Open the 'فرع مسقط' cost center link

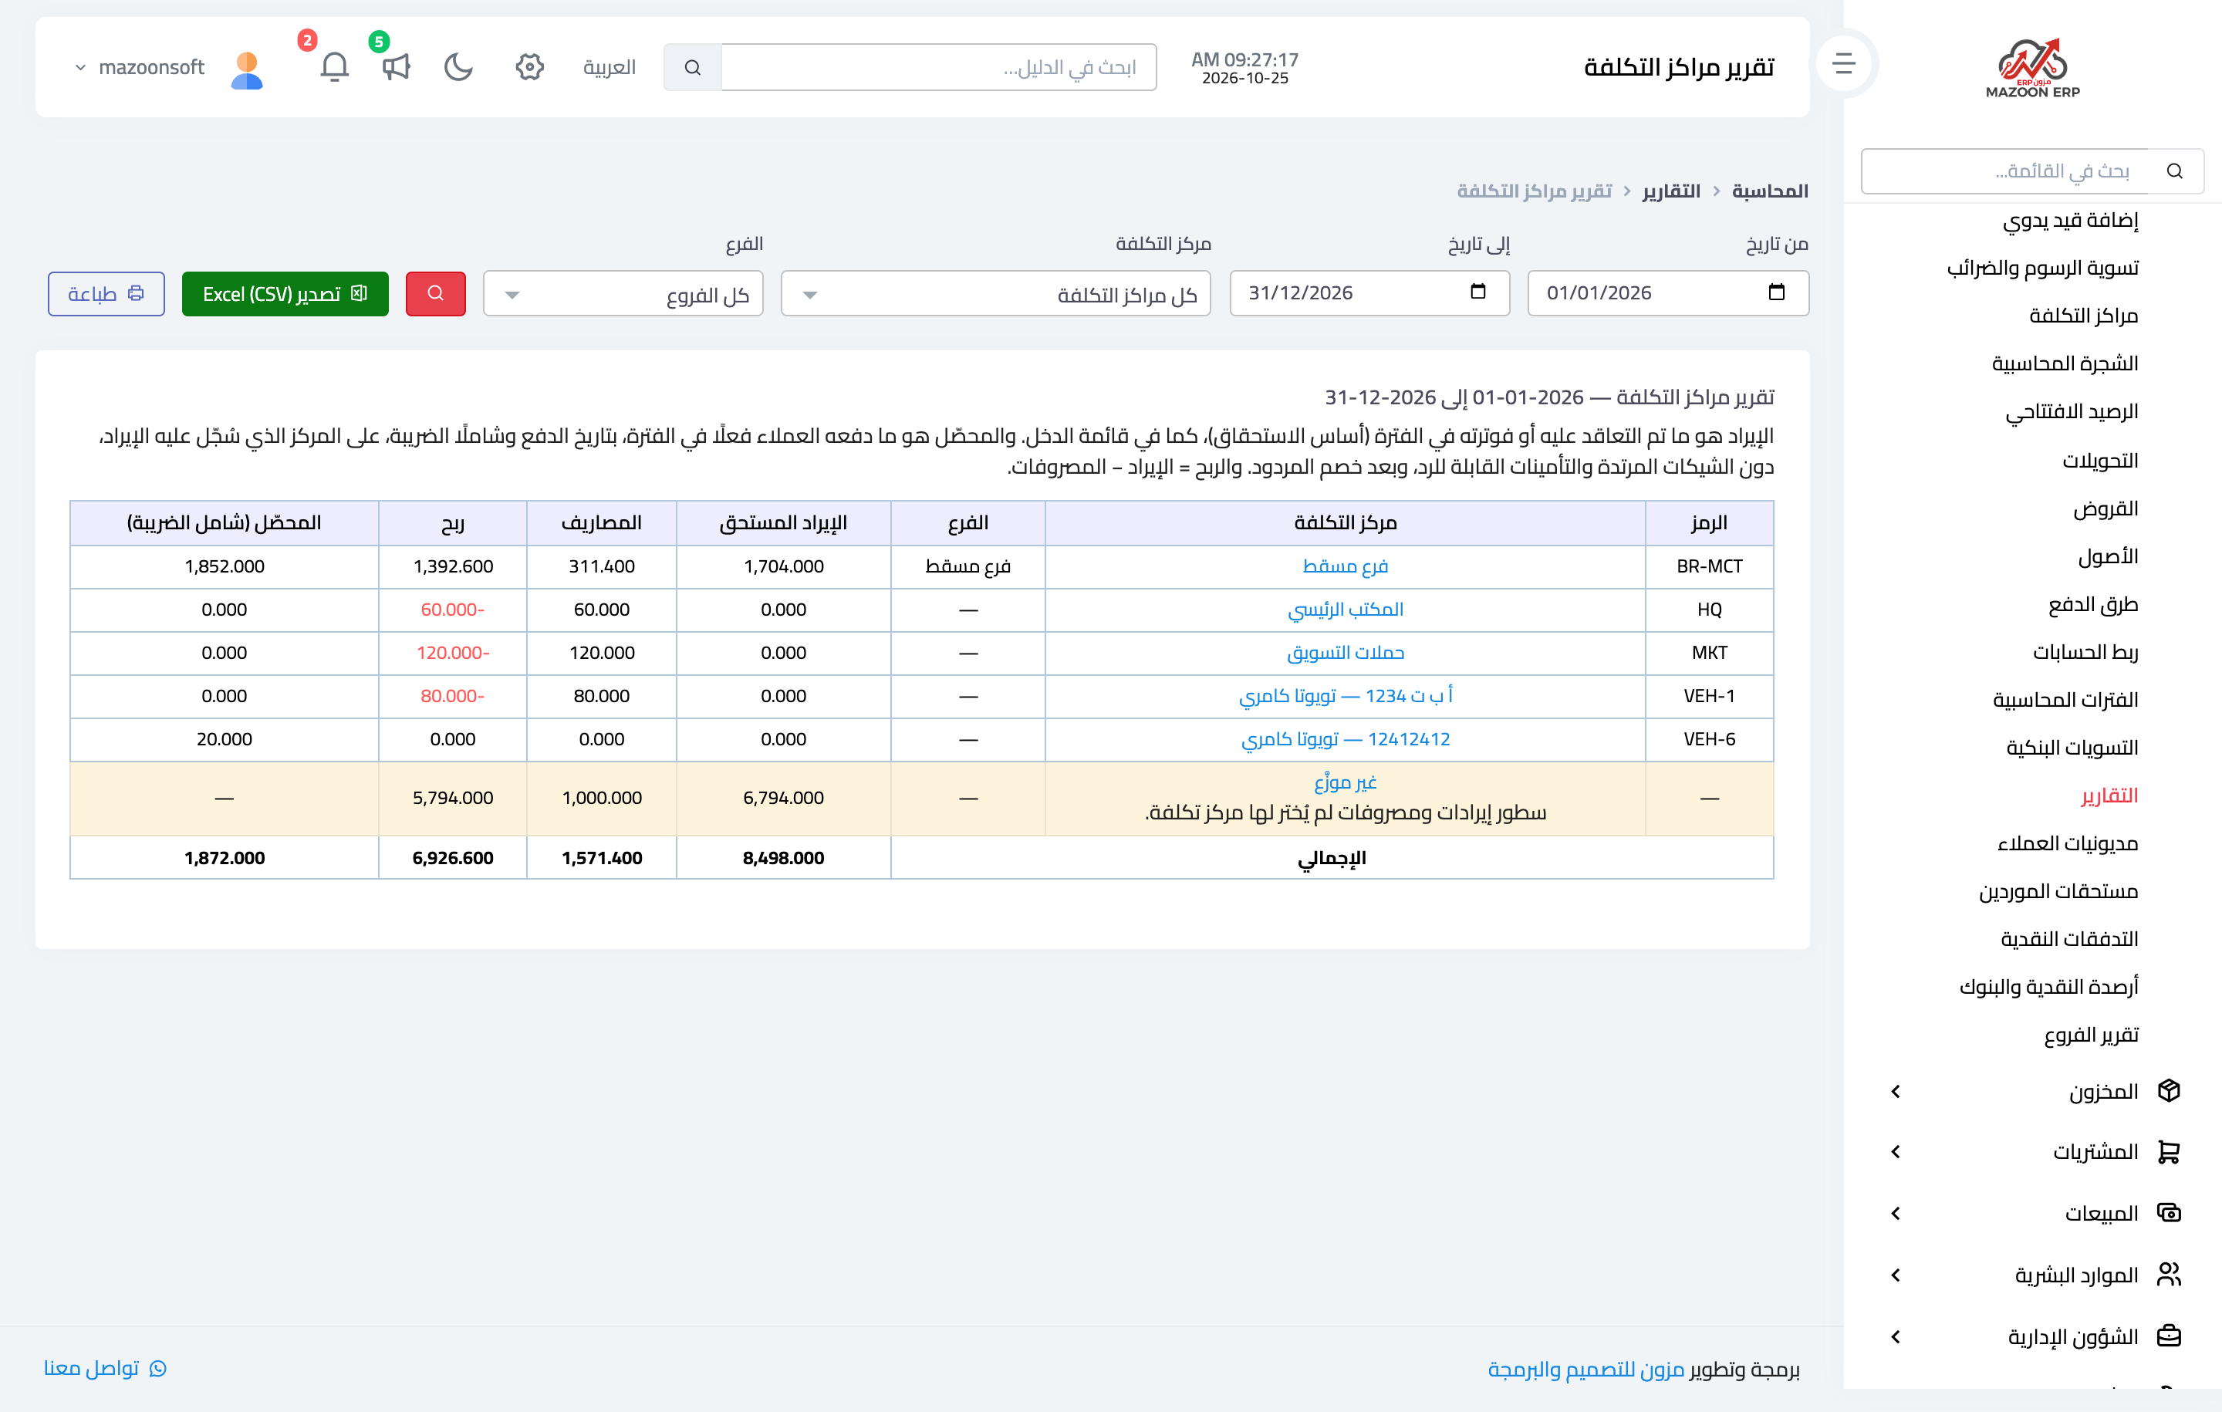[x=1345, y=566]
